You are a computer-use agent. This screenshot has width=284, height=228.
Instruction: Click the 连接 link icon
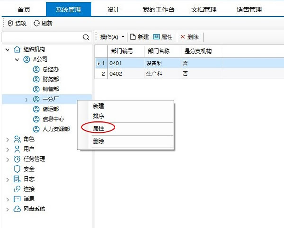click(x=18, y=189)
